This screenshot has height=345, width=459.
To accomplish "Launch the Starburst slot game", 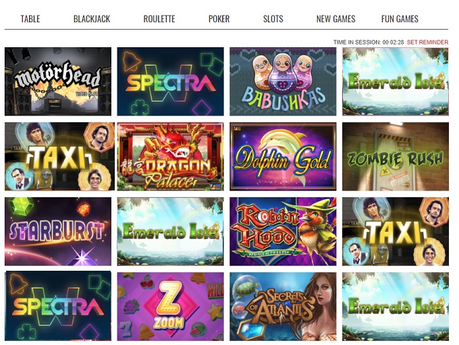I will click(x=58, y=232).
